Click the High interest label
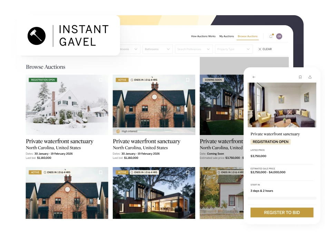The width and height of the screenshot is (325, 242). (x=129, y=131)
